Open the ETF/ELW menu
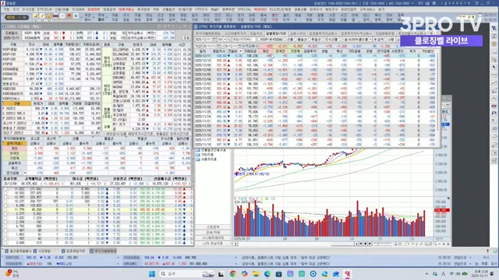Image resolution: width=499 pixels, height=280 pixels. 44,9
